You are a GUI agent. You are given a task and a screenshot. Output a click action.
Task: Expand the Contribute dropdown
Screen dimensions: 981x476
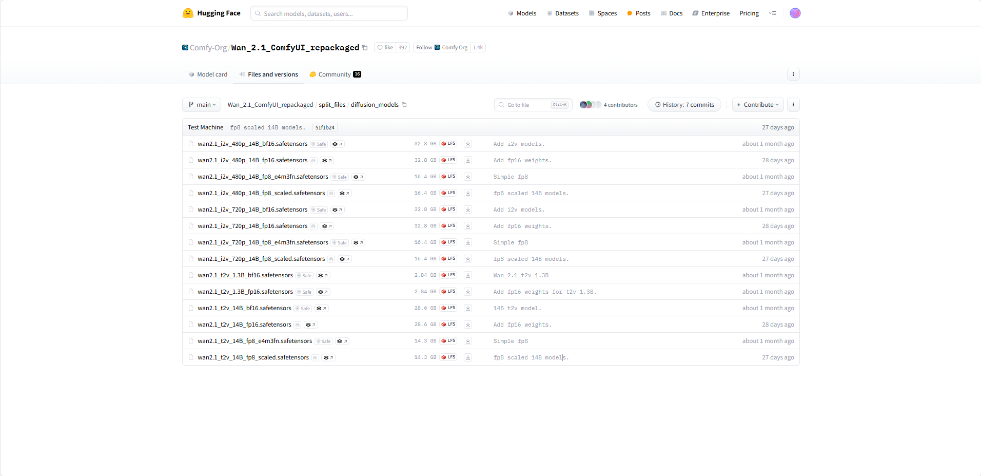click(758, 105)
